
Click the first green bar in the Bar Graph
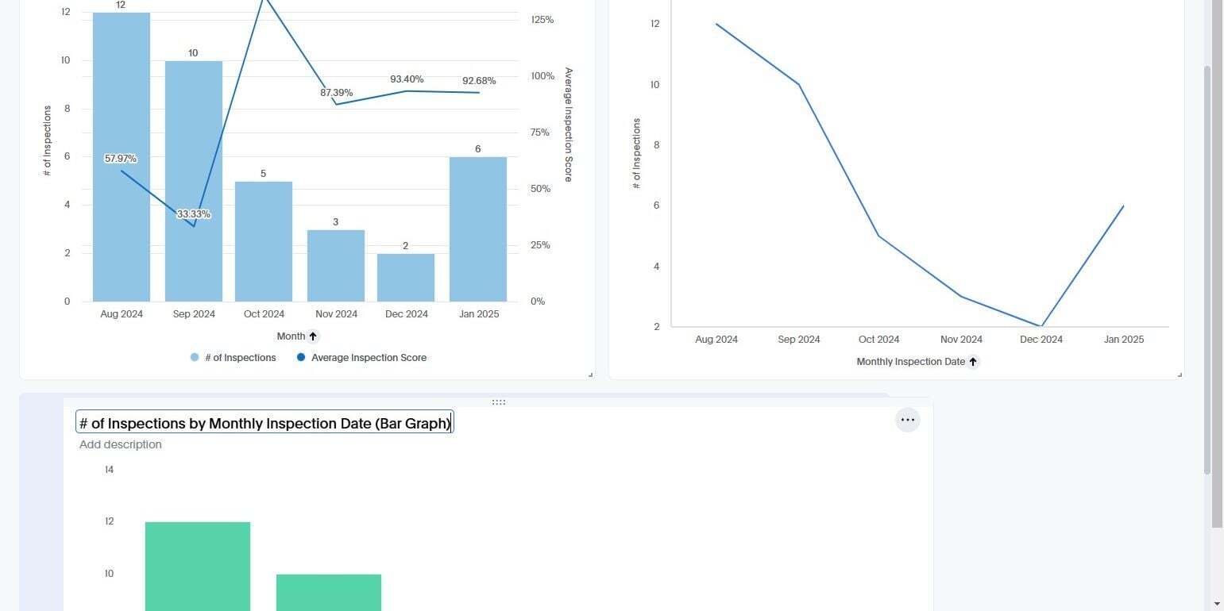198,566
